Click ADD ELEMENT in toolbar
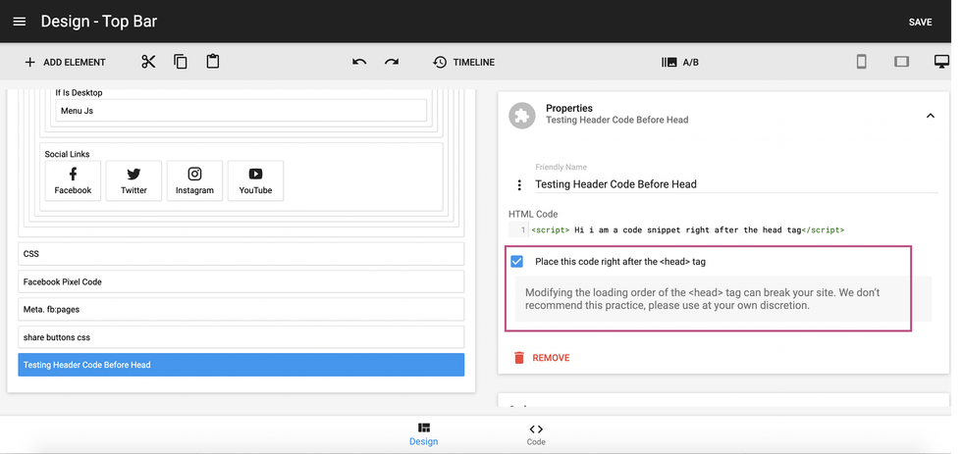Image resolution: width=962 pixels, height=454 pixels. tap(65, 62)
